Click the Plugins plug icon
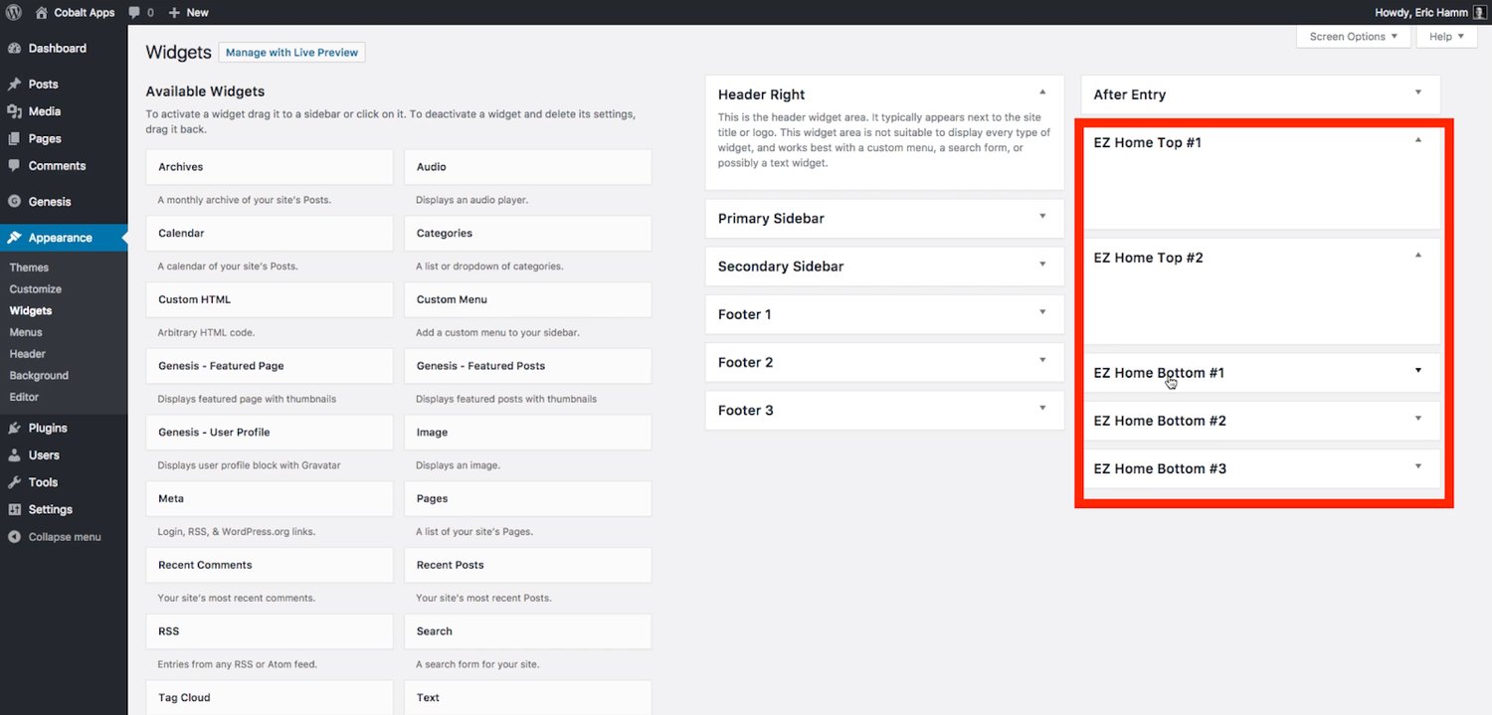The height and width of the screenshot is (715, 1492). coord(15,429)
